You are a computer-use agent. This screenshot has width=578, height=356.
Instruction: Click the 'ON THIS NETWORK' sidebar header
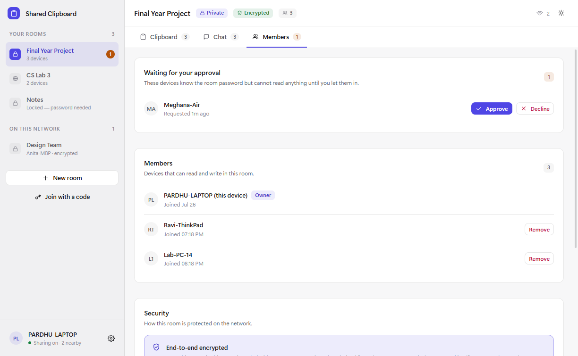(x=35, y=129)
